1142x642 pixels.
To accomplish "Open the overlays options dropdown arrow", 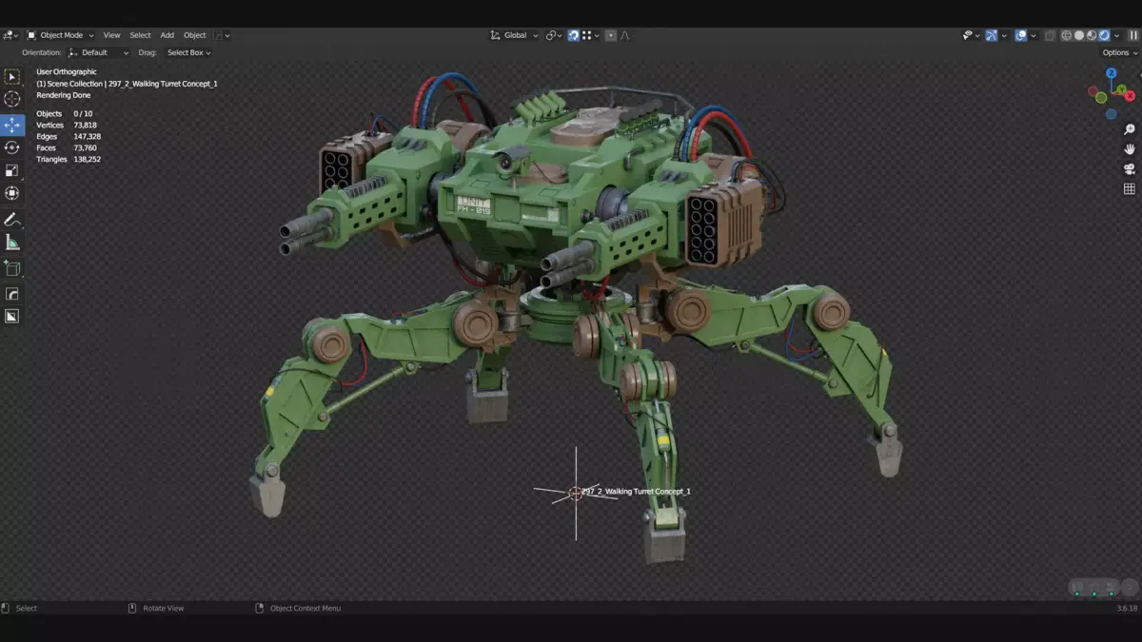I will click(1034, 35).
